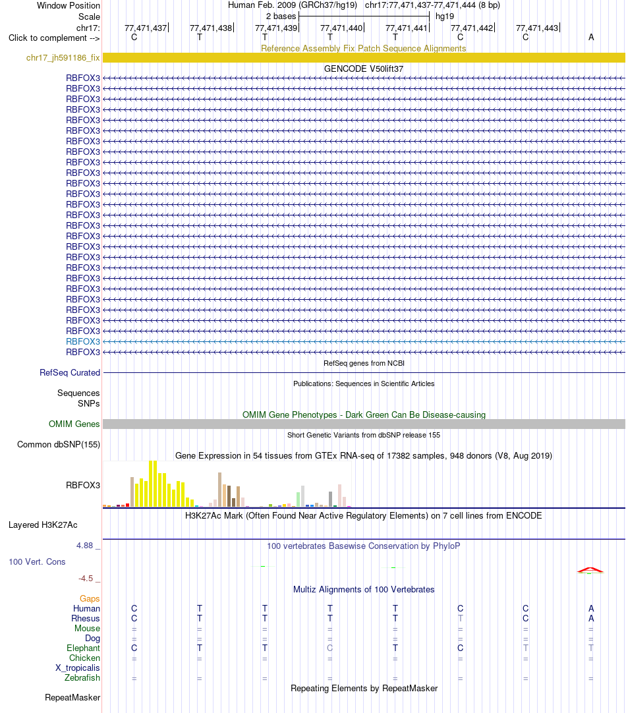Click the 'OMIM Genes' track label
Viewport: 626px width, 713px height.
pos(74,424)
